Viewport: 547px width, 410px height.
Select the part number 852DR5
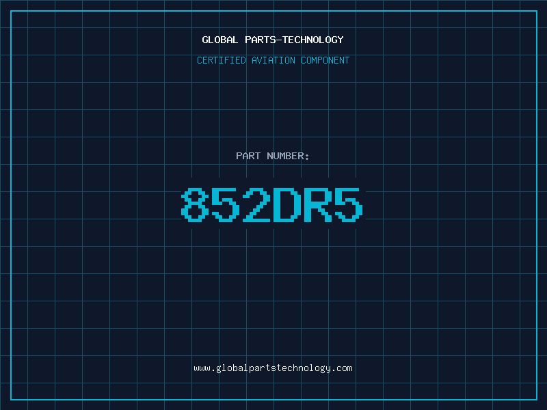tap(272, 205)
